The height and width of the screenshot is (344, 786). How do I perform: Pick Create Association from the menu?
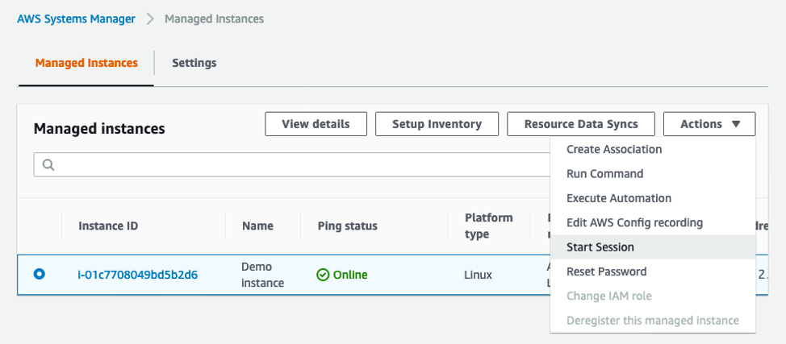pos(614,149)
